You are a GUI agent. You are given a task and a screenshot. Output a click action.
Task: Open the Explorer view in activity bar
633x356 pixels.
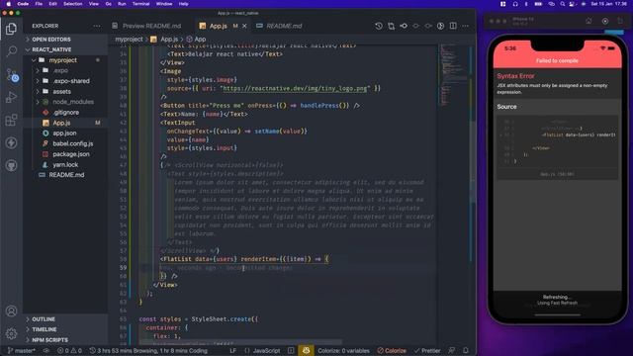tap(11, 29)
